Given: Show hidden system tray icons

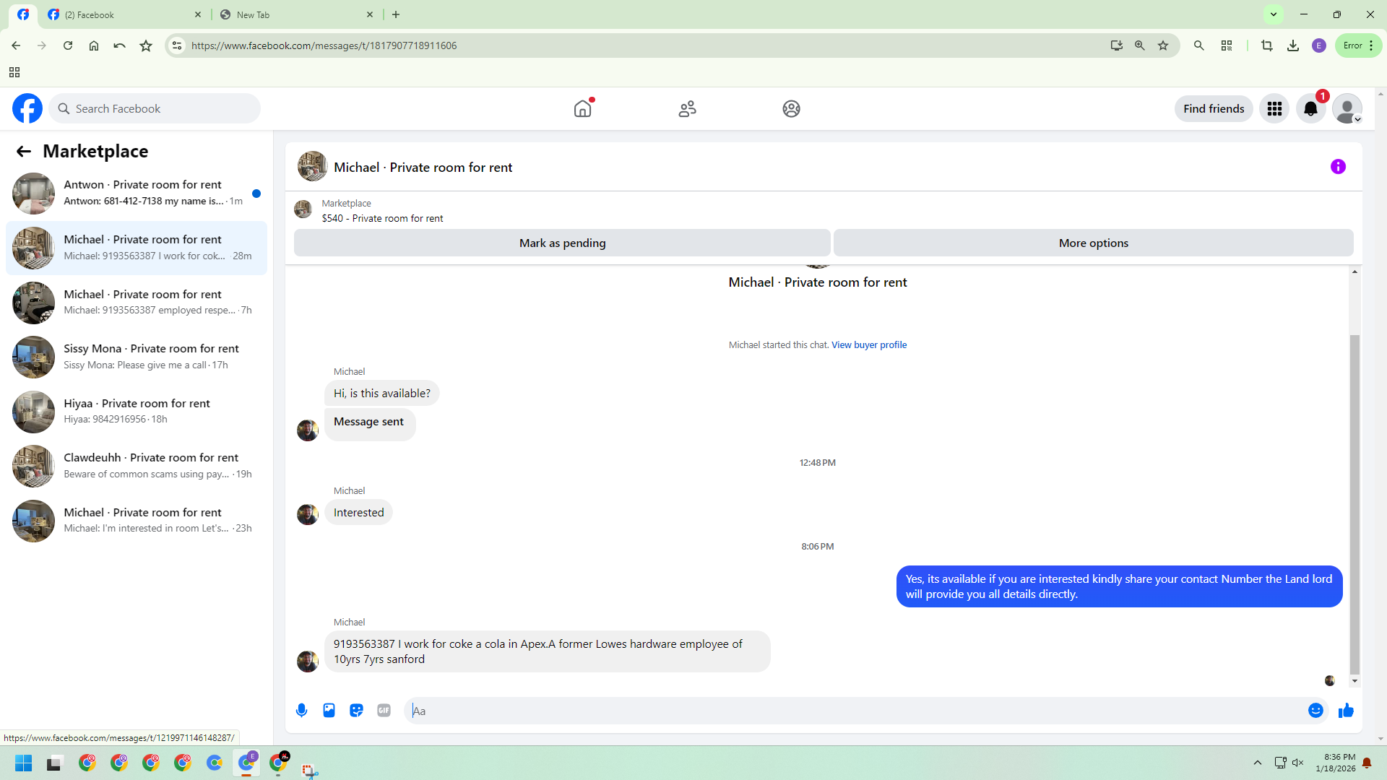Looking at the screenshot, I should coord(1258,763).
